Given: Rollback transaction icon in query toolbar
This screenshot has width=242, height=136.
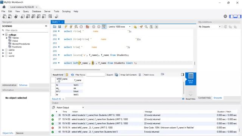Looking at the screenshot, I should [99, 27].
